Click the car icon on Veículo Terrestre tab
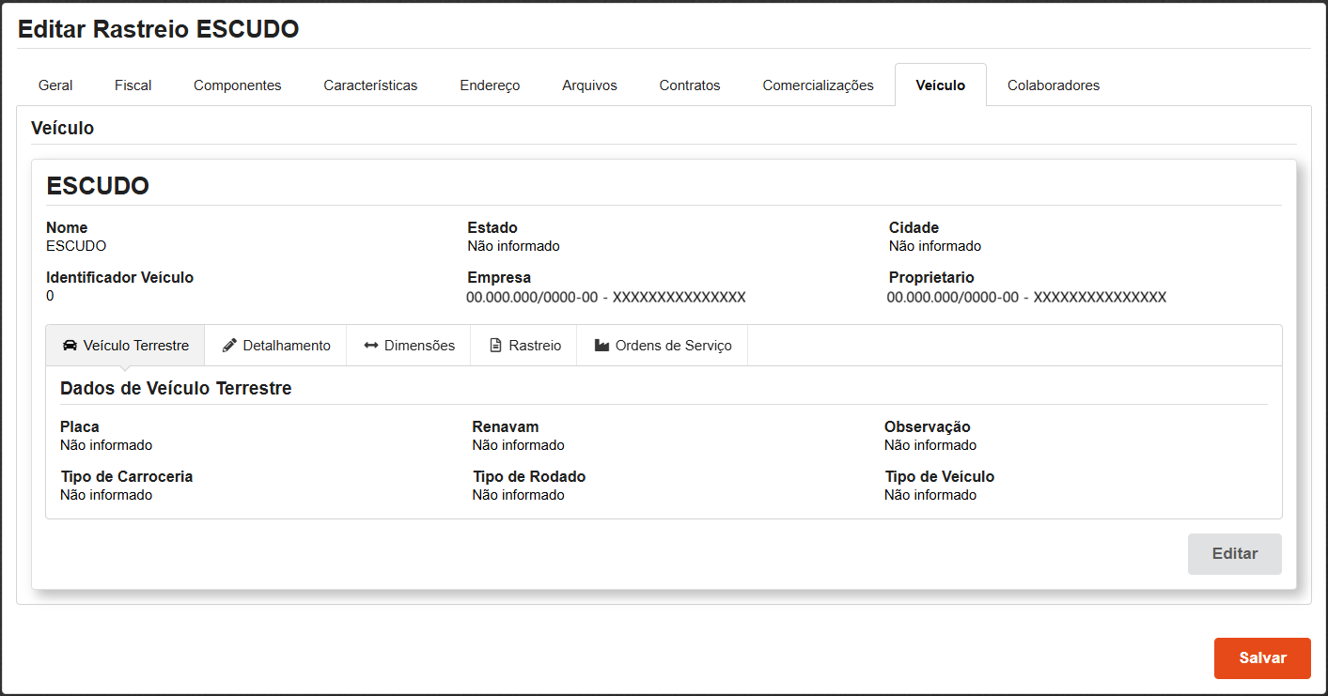This screenshot has width=1328, height=696. click(70, 346)
